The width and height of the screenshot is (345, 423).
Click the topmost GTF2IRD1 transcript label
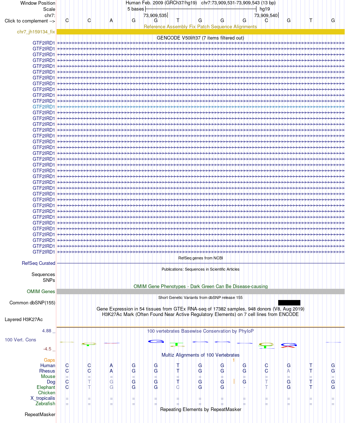coord(44,43)
